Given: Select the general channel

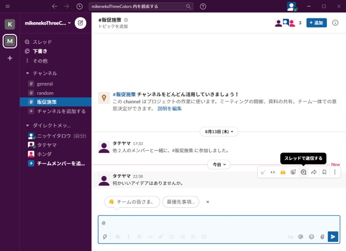Looking at the screenshot, I should coord(45,84).
